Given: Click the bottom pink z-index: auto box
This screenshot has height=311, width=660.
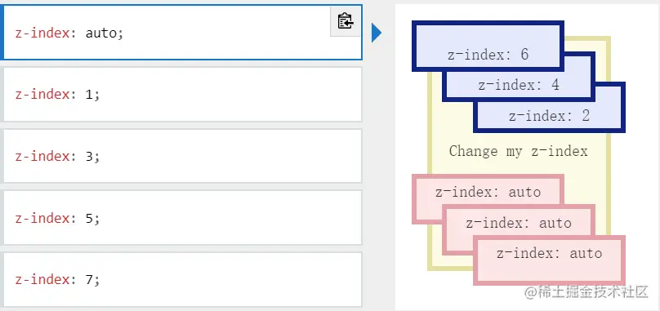Looking at the screenshot, I should click(549, 260).
